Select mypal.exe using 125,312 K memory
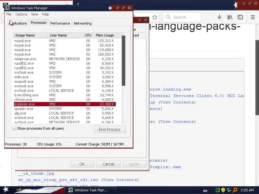259x194 pixels. (x=65, y=41)
